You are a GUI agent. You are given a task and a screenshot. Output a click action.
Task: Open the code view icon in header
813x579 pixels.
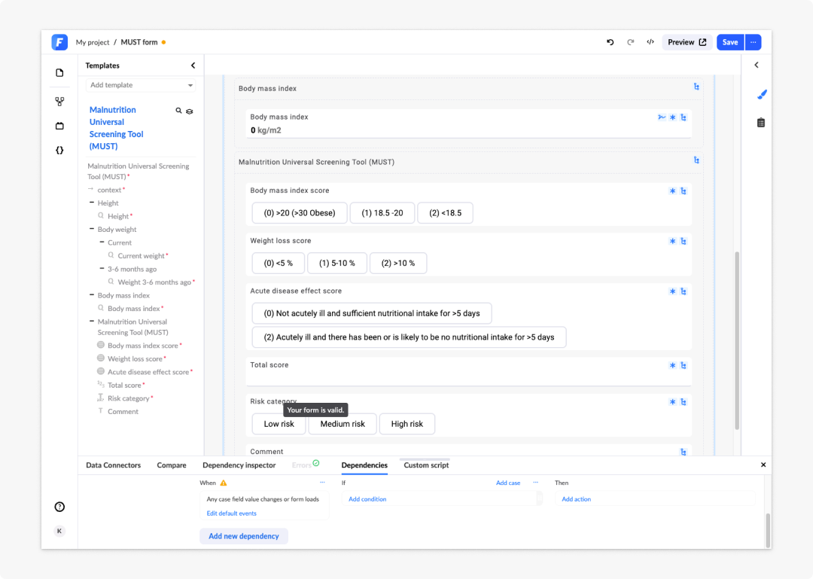coord(650,42)
